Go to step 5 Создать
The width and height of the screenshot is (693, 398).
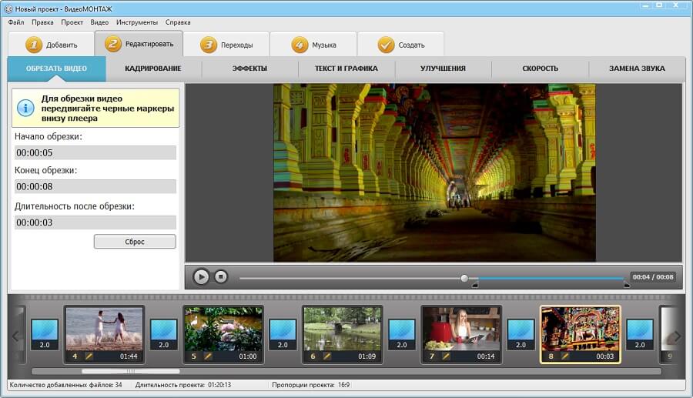point(401,45)
